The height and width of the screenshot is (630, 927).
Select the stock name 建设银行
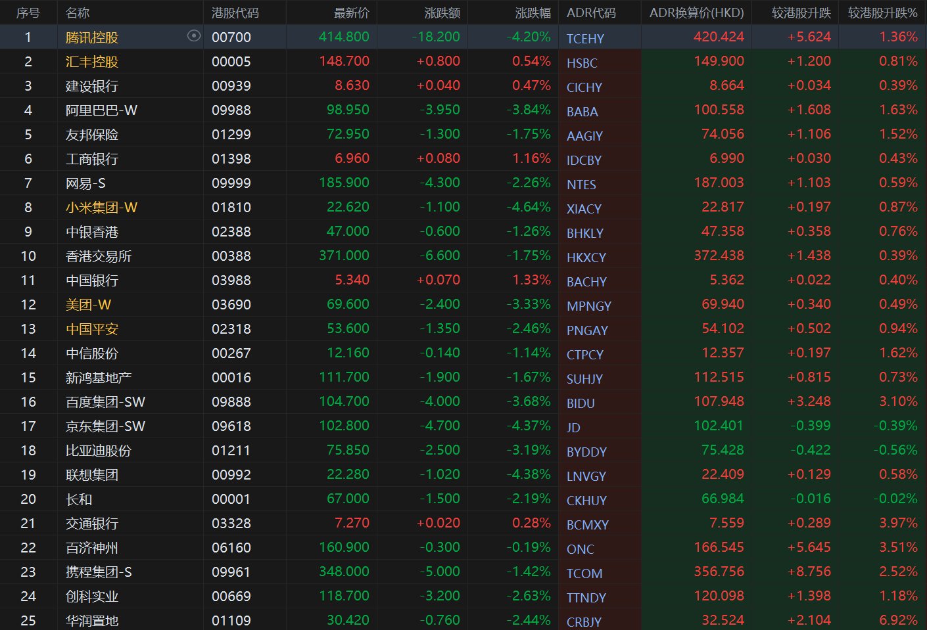92,86
